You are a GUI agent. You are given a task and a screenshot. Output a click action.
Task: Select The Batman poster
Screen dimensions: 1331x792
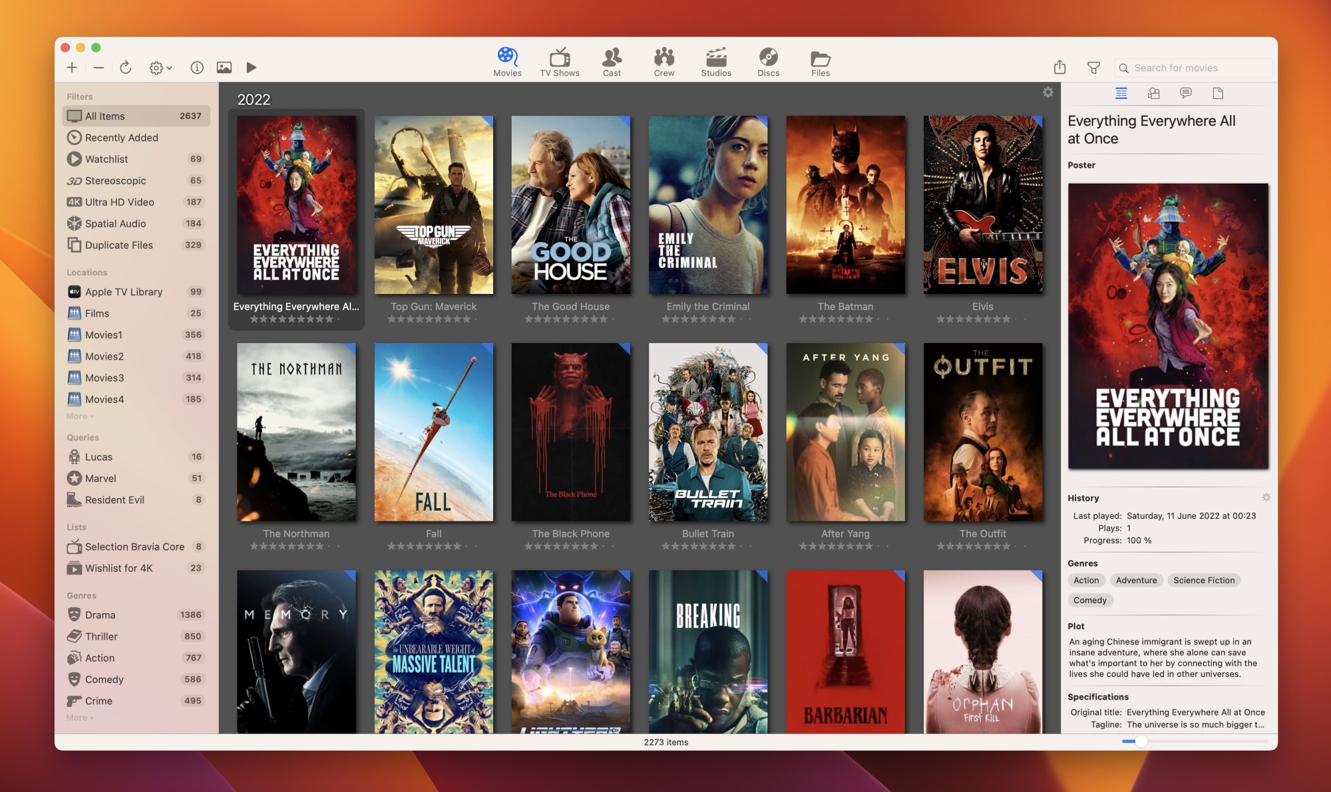845,205
